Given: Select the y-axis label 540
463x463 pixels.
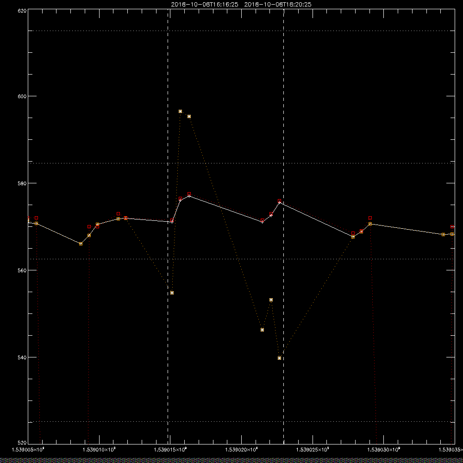Looking at the screenshot, I should tap(22, 357).
